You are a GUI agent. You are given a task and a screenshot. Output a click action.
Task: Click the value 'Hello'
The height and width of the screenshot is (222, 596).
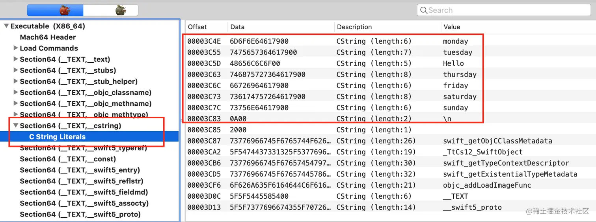coord(453,63)
